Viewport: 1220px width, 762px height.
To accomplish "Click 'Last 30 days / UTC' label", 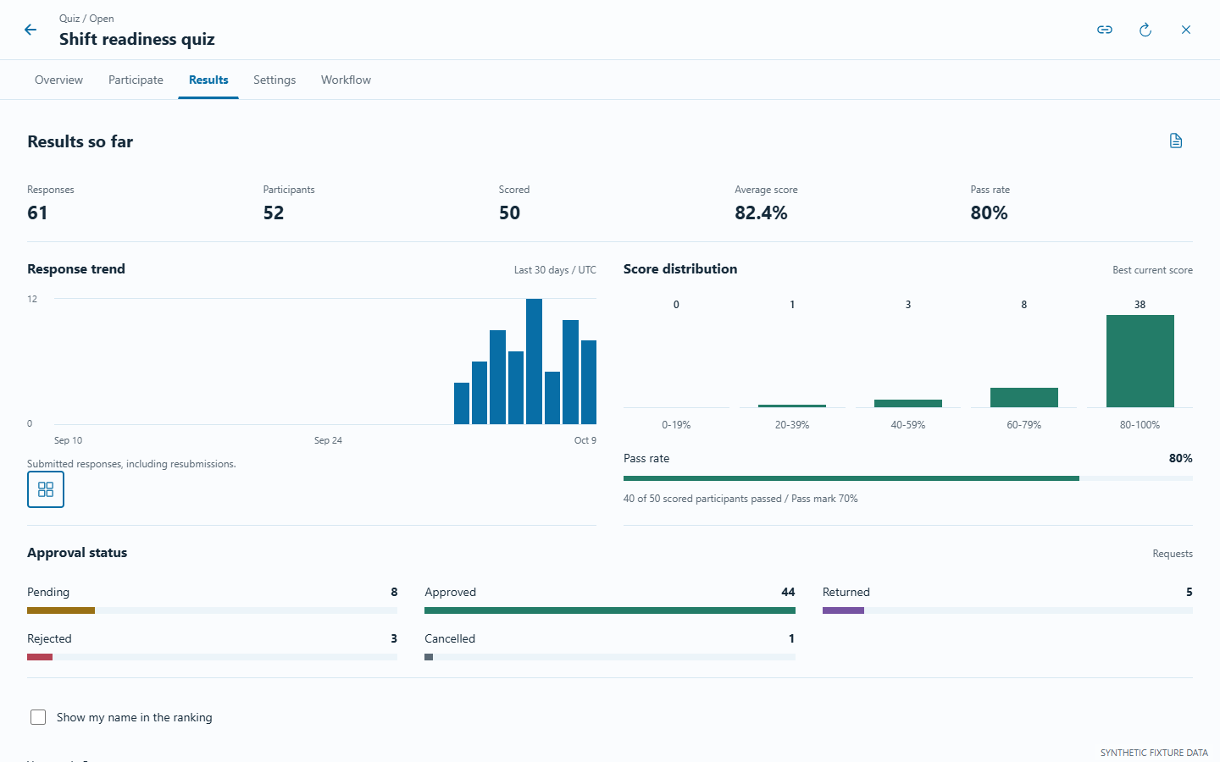I will pos(555,270).
